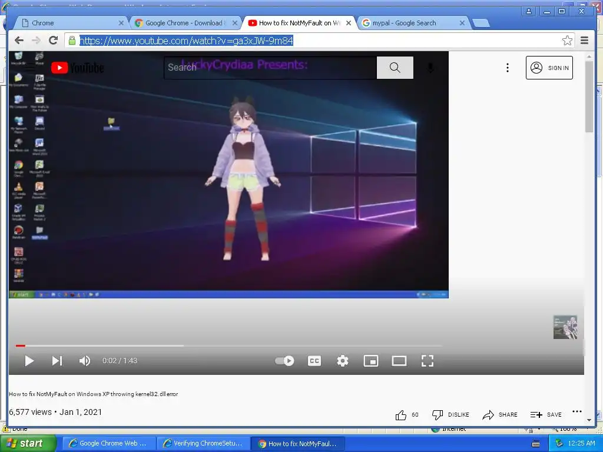603x452 pixels.
Task: Click into the YouTube search box
Action: pyautogui.click(x=270, y=68)
